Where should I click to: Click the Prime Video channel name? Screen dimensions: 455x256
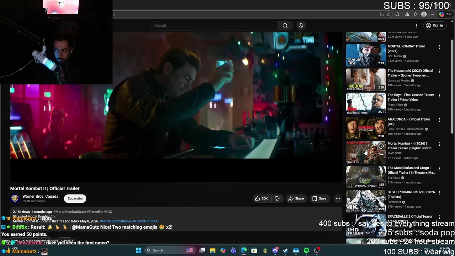click(395, 105)
